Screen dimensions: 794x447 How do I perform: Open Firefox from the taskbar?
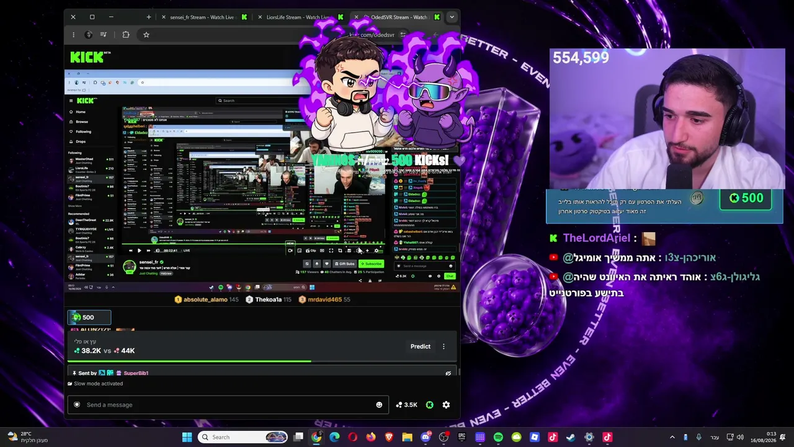(371, 437)
